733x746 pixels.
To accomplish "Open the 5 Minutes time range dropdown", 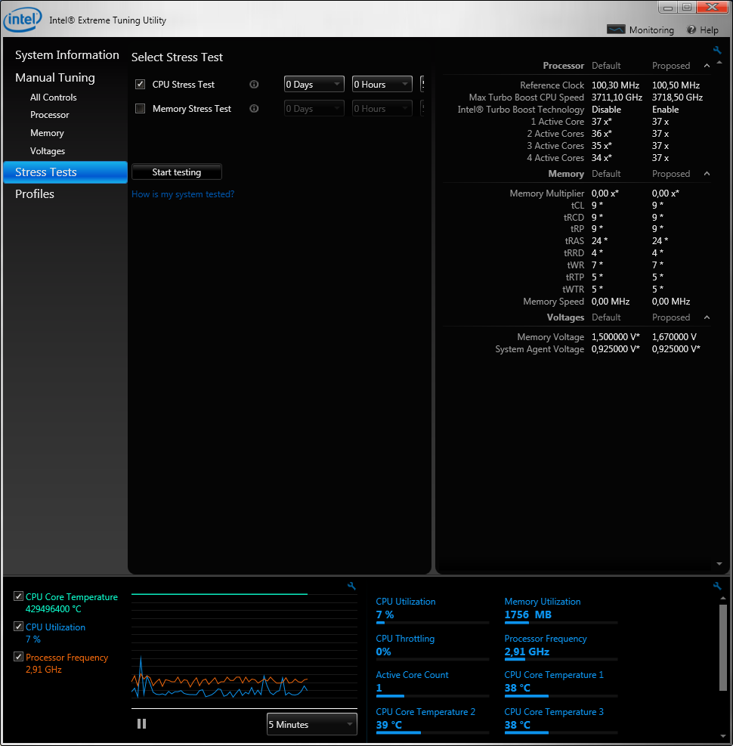I will [311, 725].
